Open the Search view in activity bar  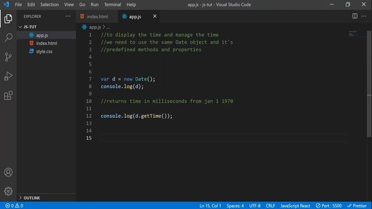[8, 37]
